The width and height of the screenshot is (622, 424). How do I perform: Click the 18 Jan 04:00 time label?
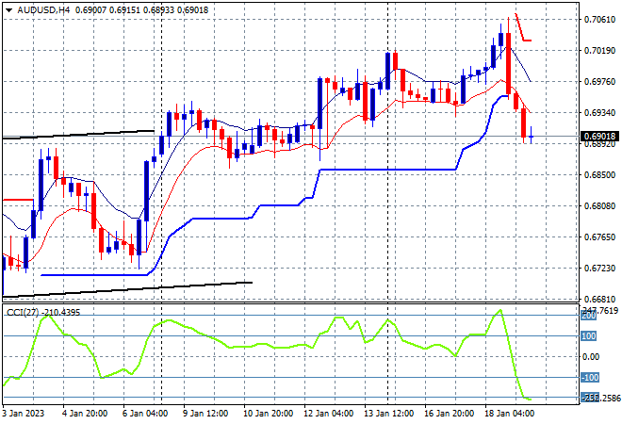pos(509,414)
